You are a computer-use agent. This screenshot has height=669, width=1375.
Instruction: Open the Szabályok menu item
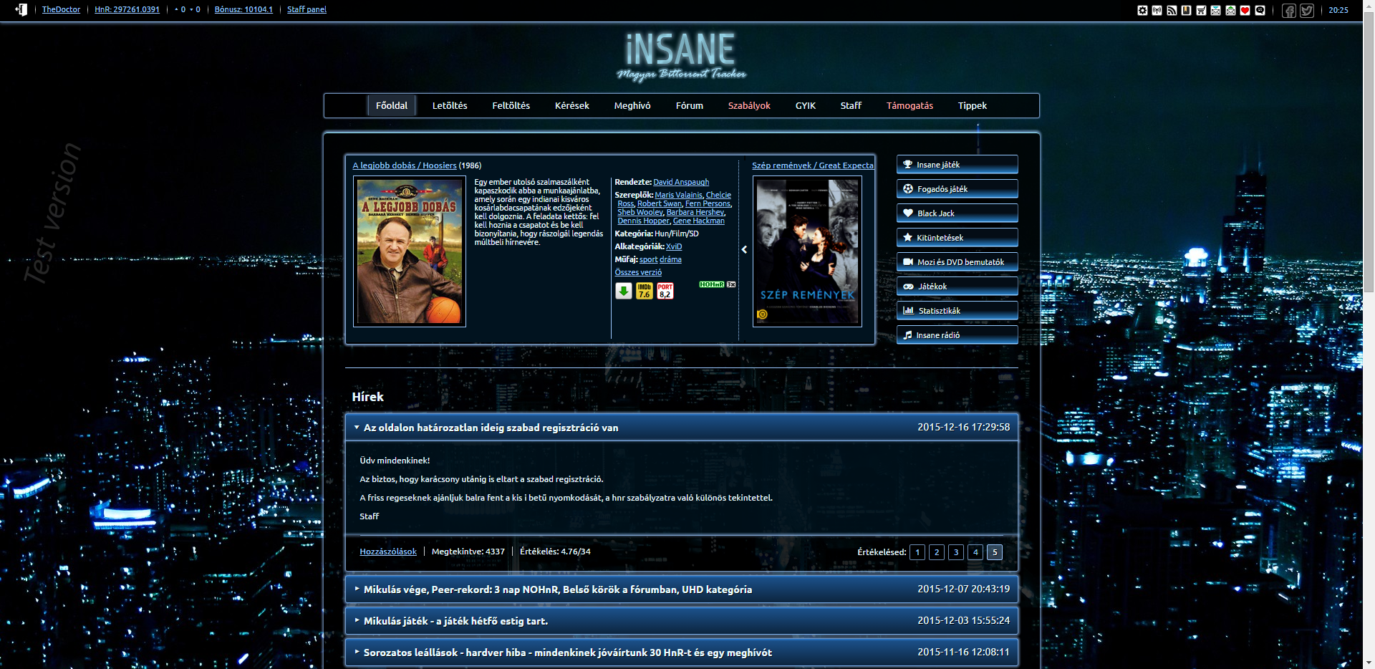(x=749, y=105)
